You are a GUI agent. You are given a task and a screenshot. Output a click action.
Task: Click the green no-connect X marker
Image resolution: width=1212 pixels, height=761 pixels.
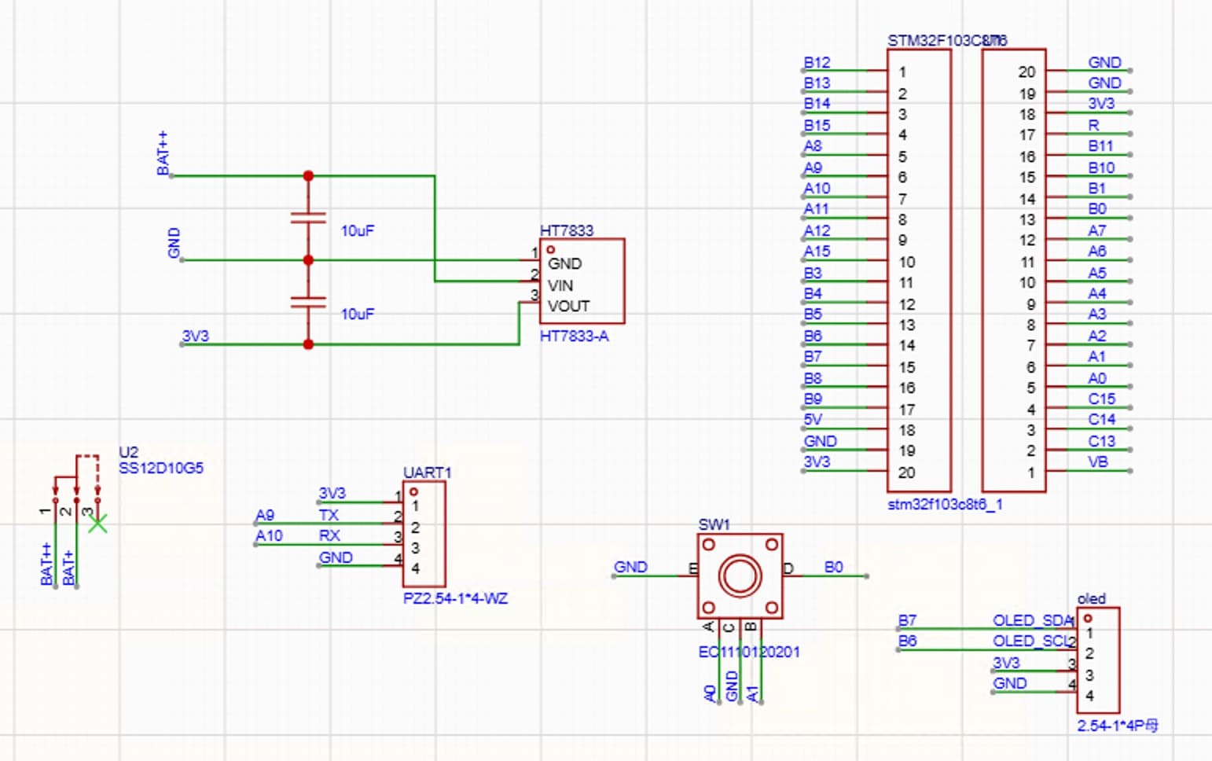pos(97,523)
